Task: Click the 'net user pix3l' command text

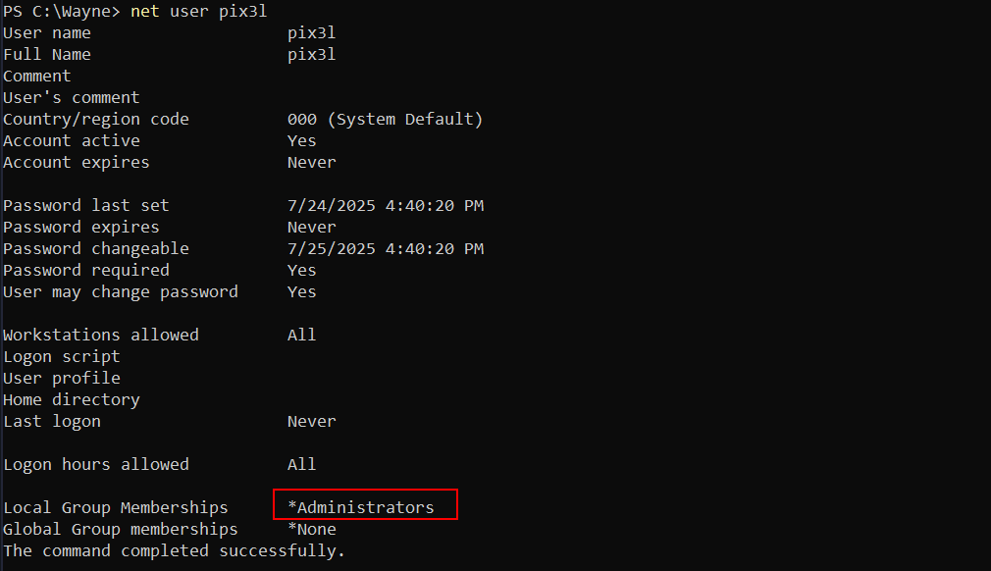Action: (x=198, y=12)
